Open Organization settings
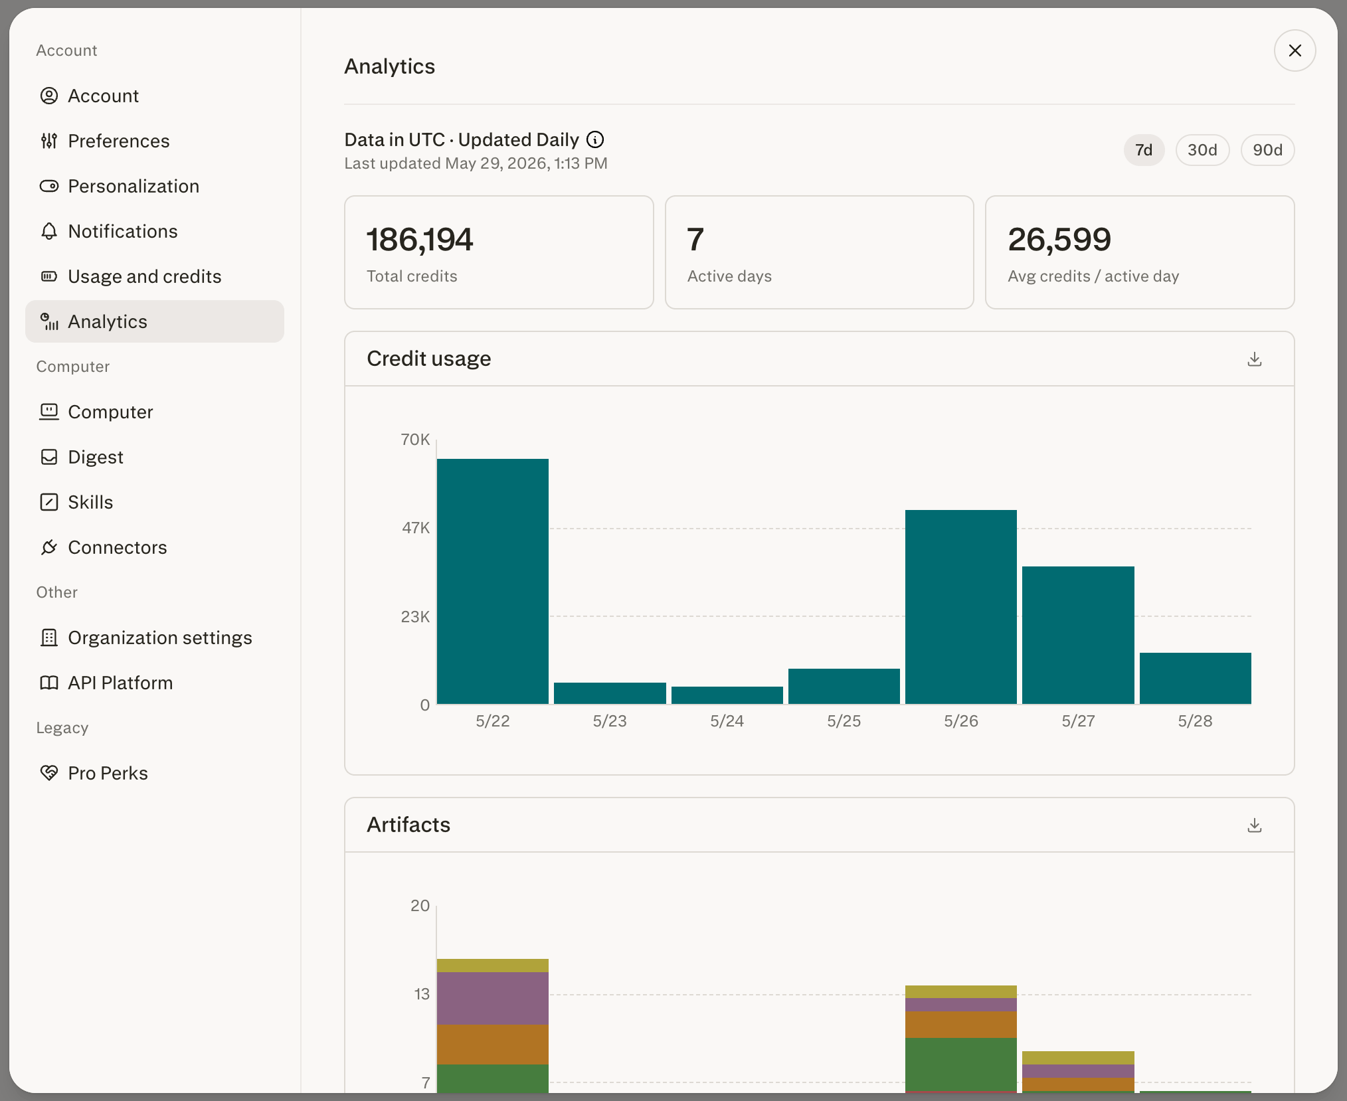This screenshot has width=1347, height=1101. pos(155,637)
